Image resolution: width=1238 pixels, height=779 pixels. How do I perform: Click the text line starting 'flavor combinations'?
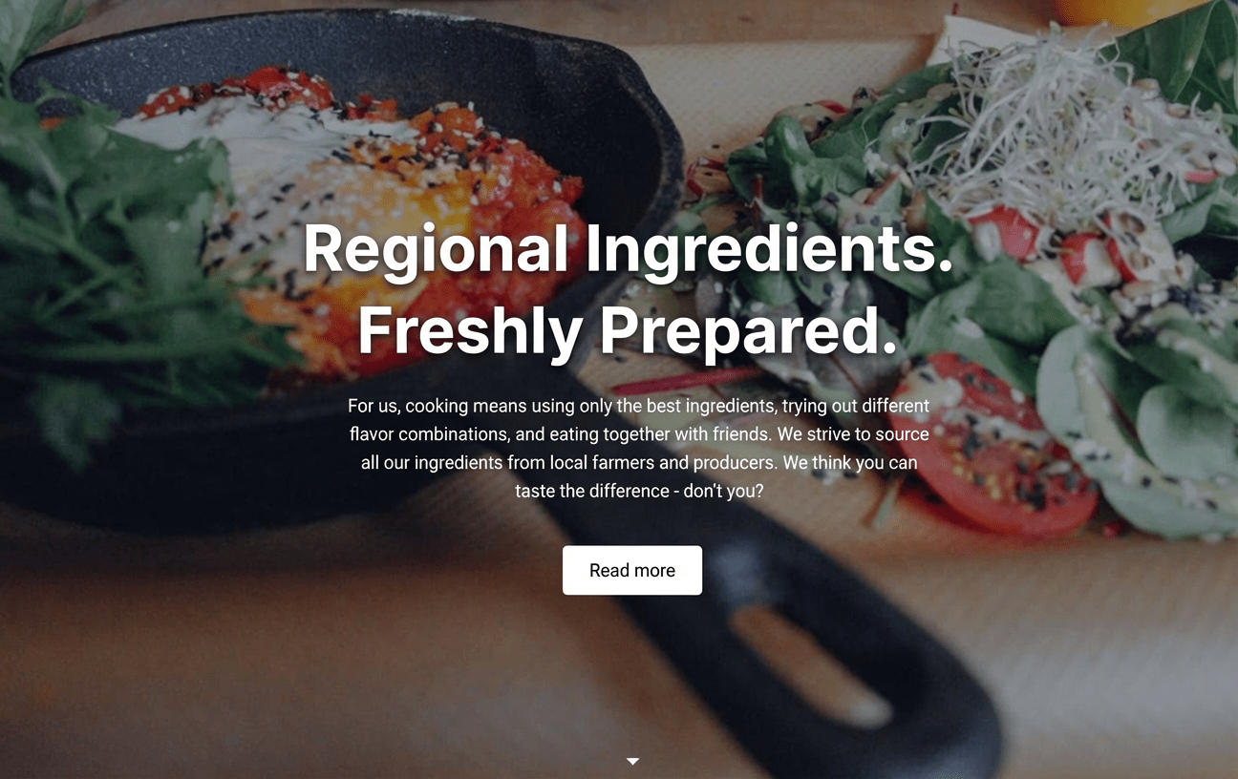639,434
